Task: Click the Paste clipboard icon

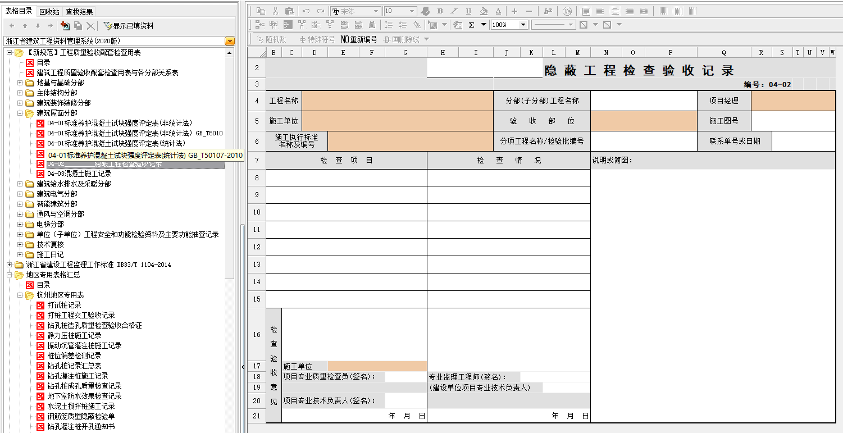Action: tap(290, 11)
